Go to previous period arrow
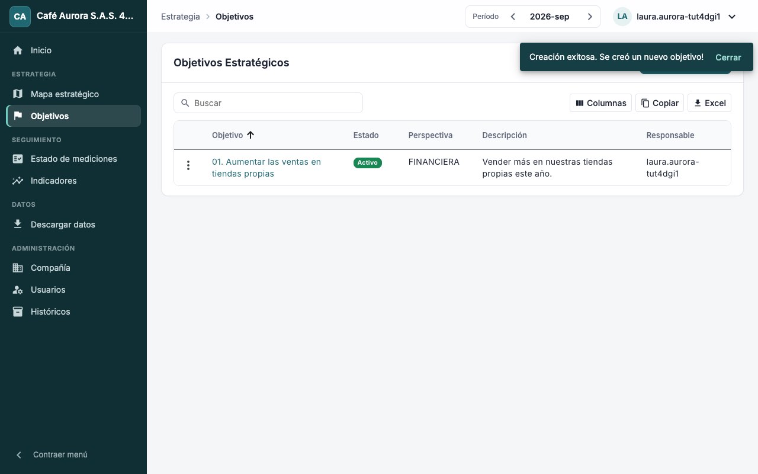 click(513, 17)
